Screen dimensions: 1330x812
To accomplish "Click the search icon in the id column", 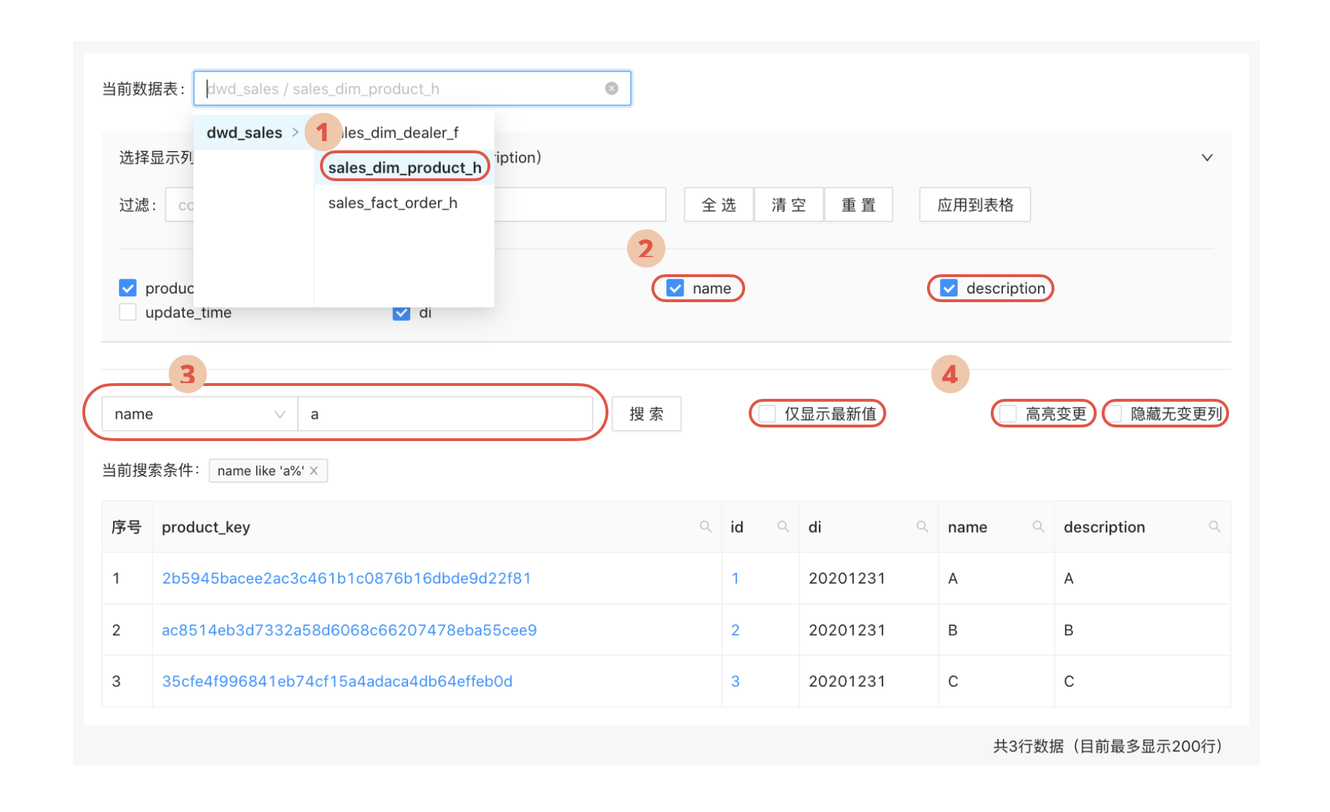I will click(x=783, y=526).
